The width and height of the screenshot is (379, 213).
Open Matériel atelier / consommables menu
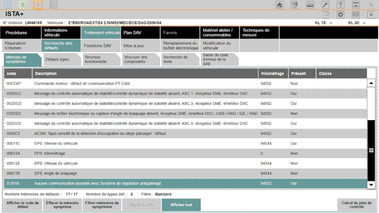[x=219, y=33]
